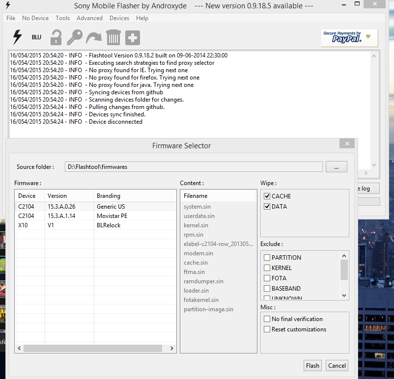Click the Cancel button
The height and width of the screenshot is (379, 394).
point(337,365)
